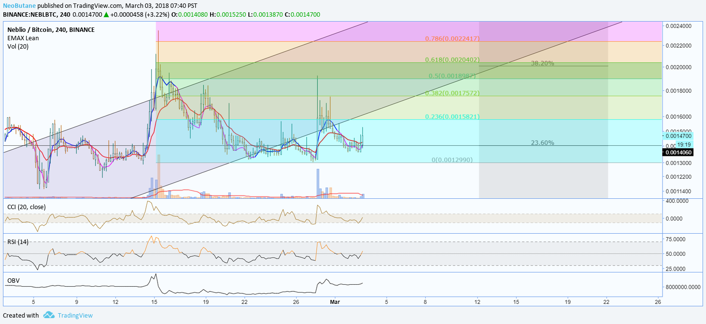Open the TradingView link beside 'Created with'
This screenshot has height=324, width=706.
tap(75, 315)
